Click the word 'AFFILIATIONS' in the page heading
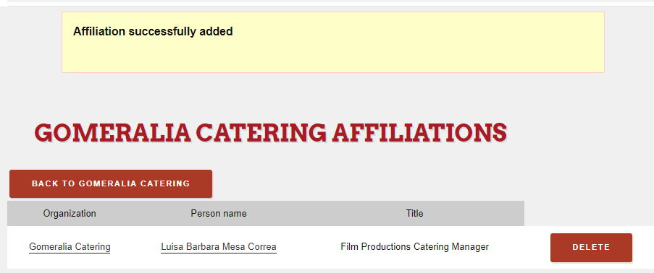The height and width of the screenshot is (273, 654). (419, 133)
